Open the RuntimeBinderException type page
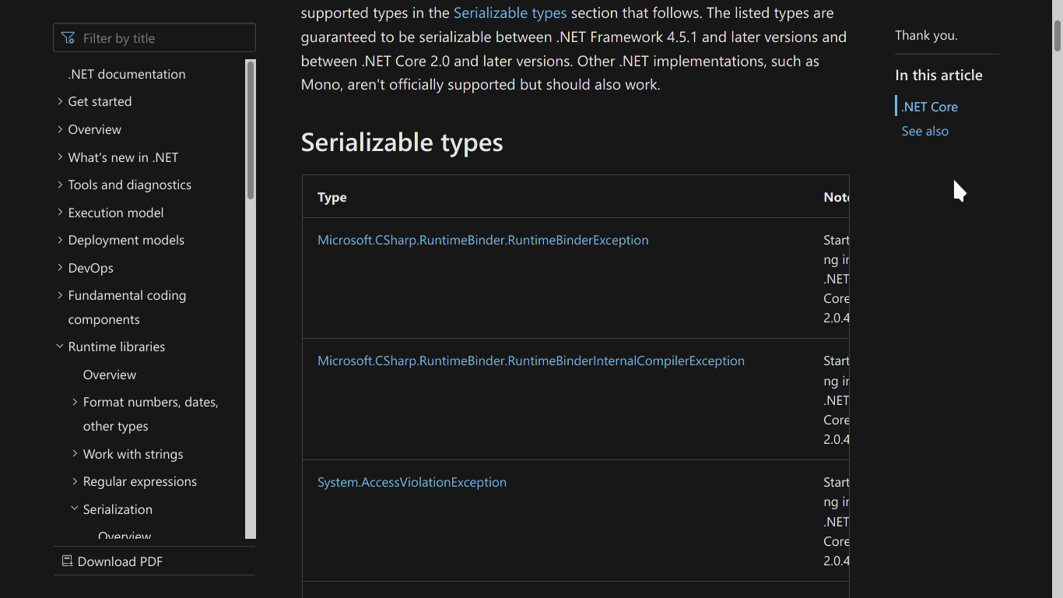The height and width of the screenshot is (598, 1063). pyautogui.click(x=482, y=240)
